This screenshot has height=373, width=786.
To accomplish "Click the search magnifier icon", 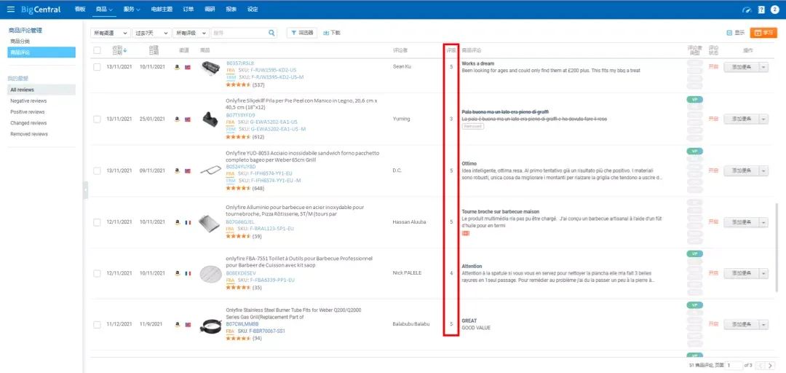I will (x=271, y=33).
